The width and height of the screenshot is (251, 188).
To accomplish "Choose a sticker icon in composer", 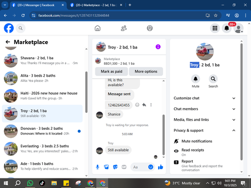I will coord(115,167).
